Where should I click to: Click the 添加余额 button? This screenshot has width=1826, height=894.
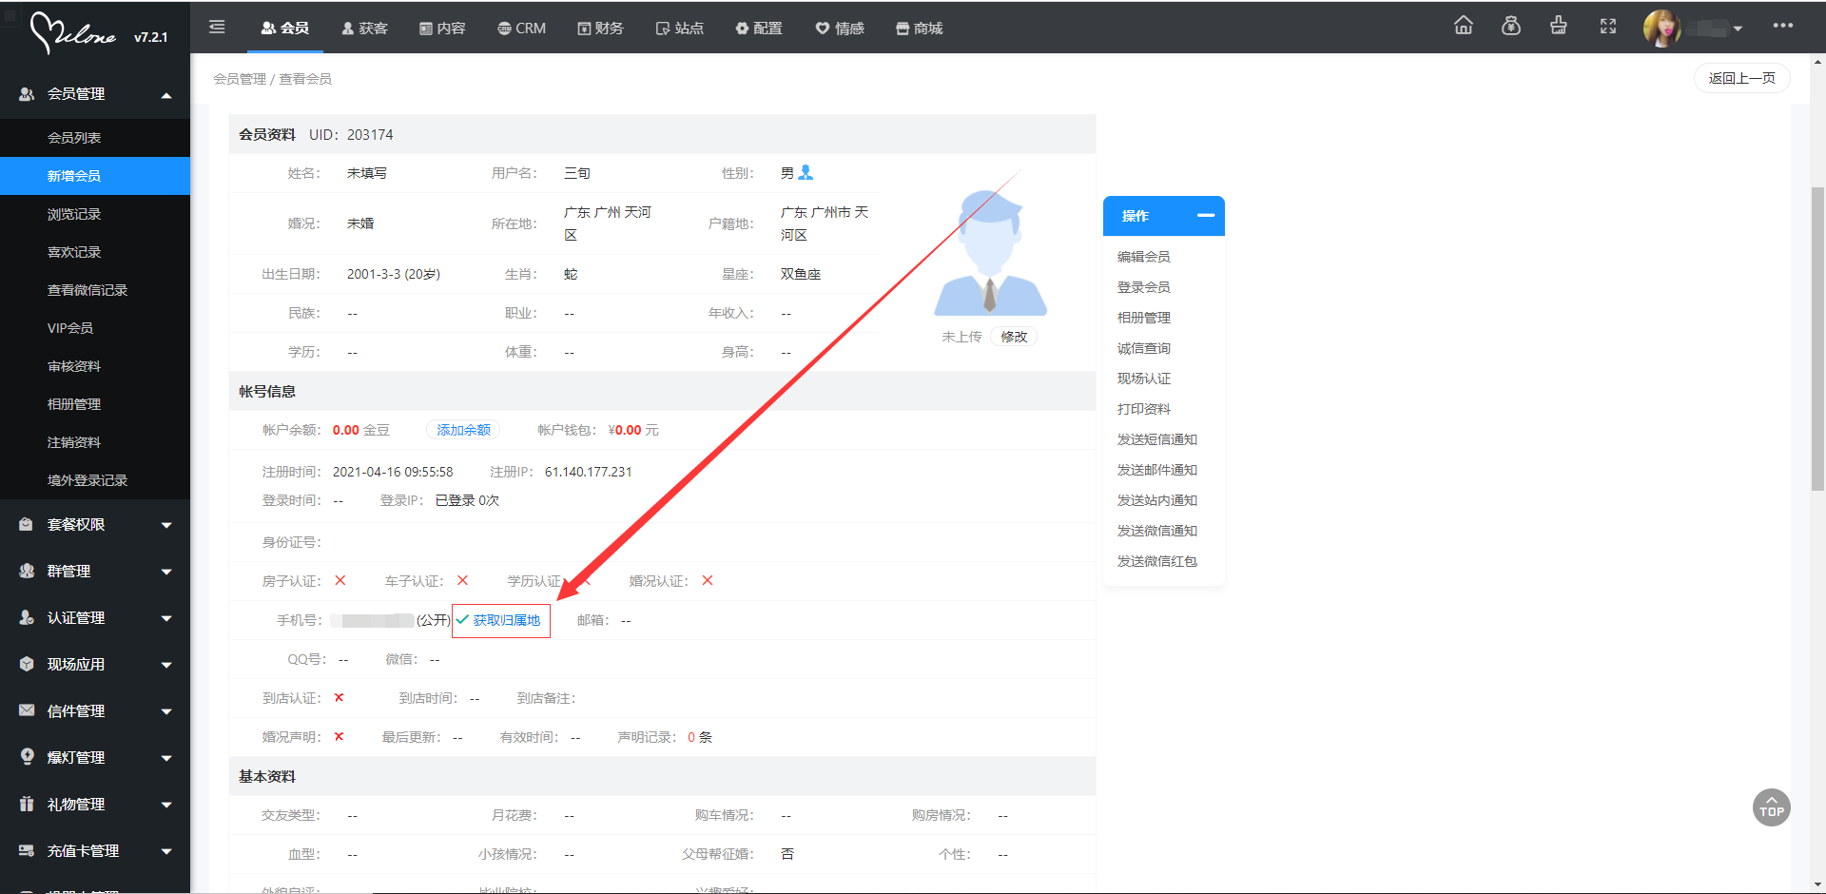click(x=463, y=430)
